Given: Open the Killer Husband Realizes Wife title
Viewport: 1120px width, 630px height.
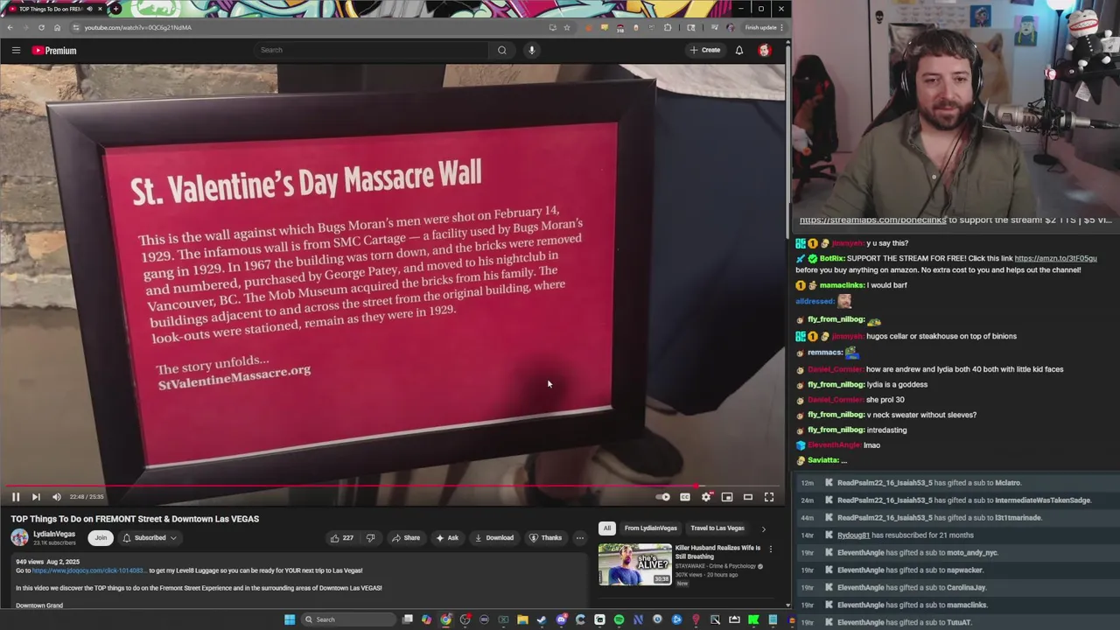Looking at the screenshot, I should click(717, 552).
